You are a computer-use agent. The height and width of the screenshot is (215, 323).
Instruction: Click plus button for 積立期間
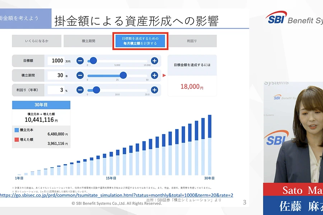[154, 75]
